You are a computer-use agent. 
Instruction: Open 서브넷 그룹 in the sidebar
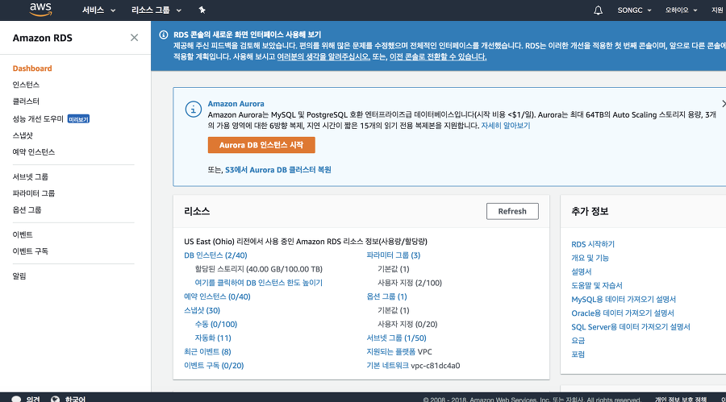pyautogui.click(x=31, y=176)
